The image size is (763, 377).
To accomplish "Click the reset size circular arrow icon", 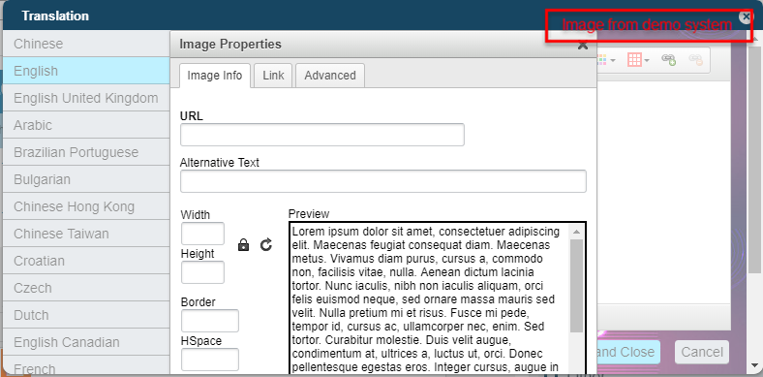I will (265, 244).
